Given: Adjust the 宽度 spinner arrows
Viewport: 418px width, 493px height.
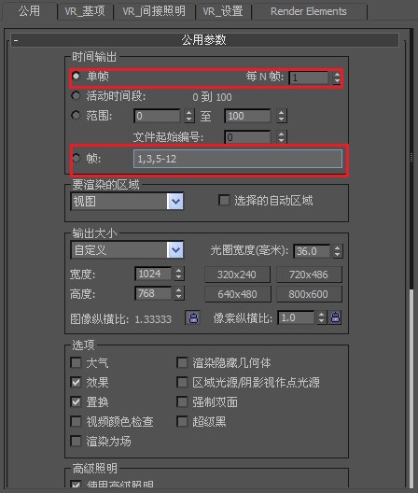Looking at the screenshot, I should [178, 274].
